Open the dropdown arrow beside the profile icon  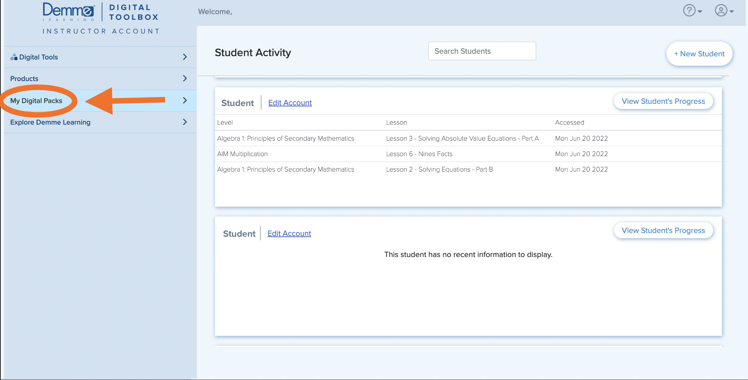coord(732,12)
